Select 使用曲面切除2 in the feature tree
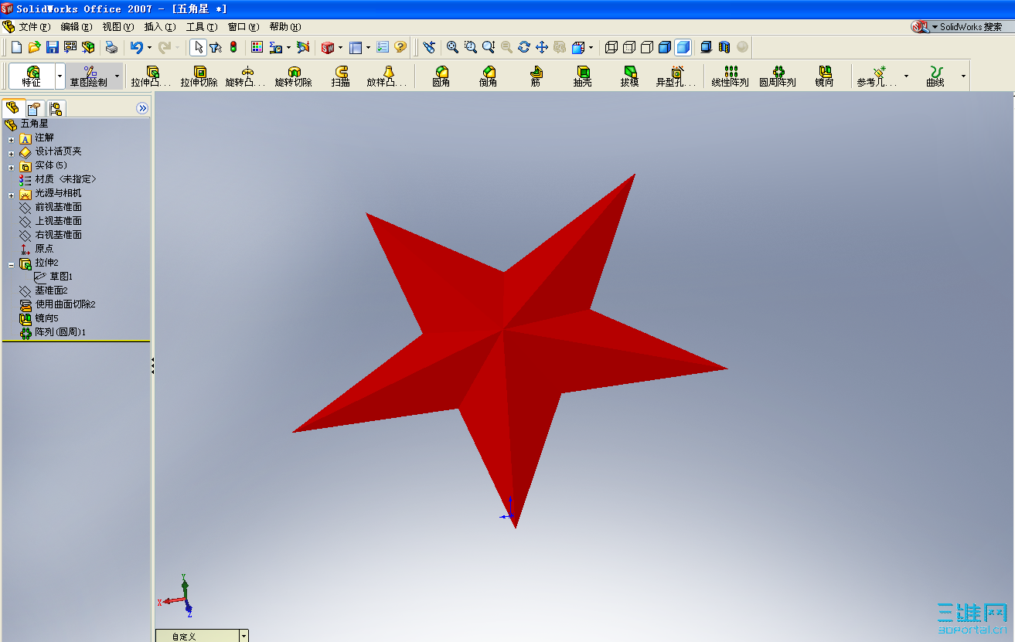This screenshot has width=1015, height=642. click(x=65, y=304)
